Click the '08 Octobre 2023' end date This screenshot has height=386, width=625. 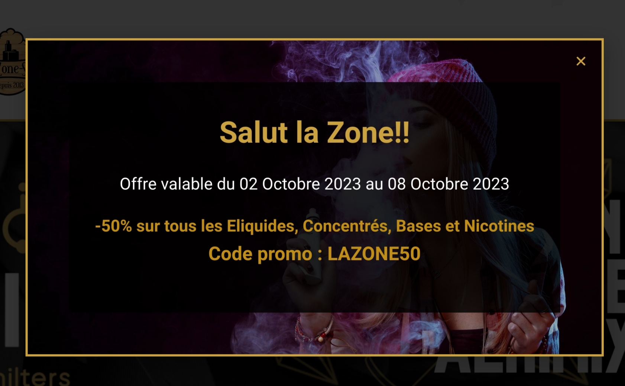pos(448,184)
